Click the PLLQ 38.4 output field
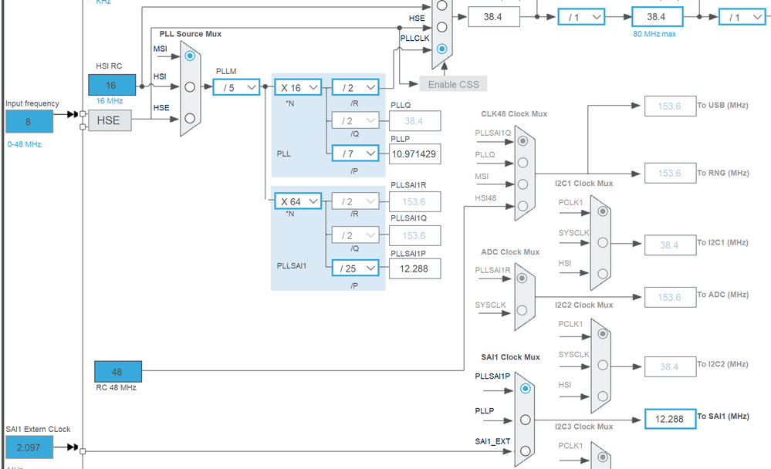 414,121
